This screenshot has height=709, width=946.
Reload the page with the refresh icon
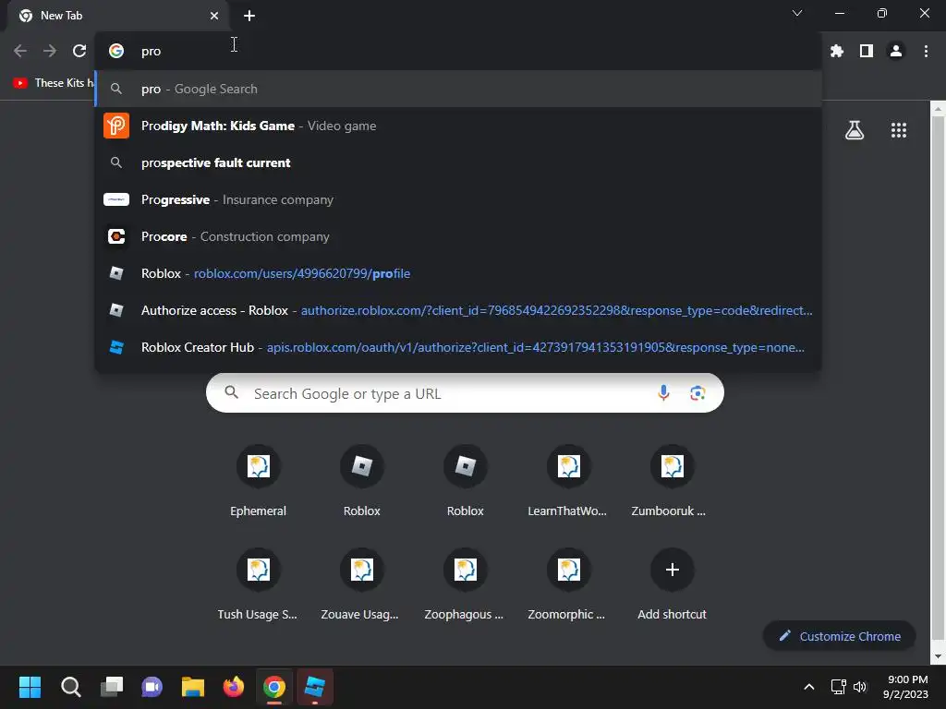79,52
